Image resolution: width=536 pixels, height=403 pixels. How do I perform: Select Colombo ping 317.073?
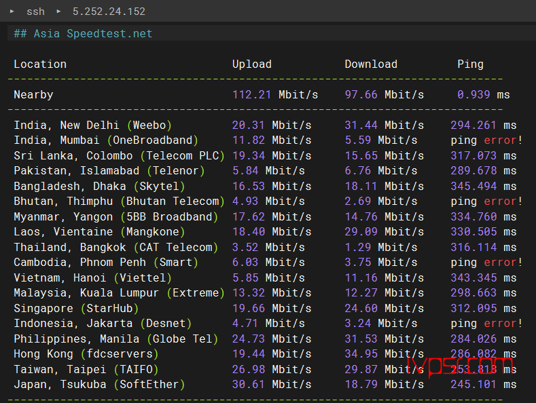pyautogui.click(x=474, y=156)
